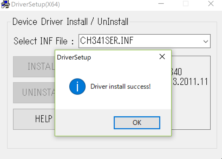222x159 pixels.
Task: Close the main DriverSetup(X64) window
Action: pos(211,4)
